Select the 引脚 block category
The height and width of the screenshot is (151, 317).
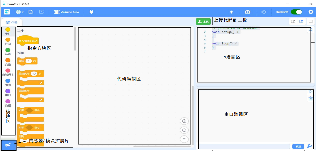pyautogui.click(x=8, y=82)
